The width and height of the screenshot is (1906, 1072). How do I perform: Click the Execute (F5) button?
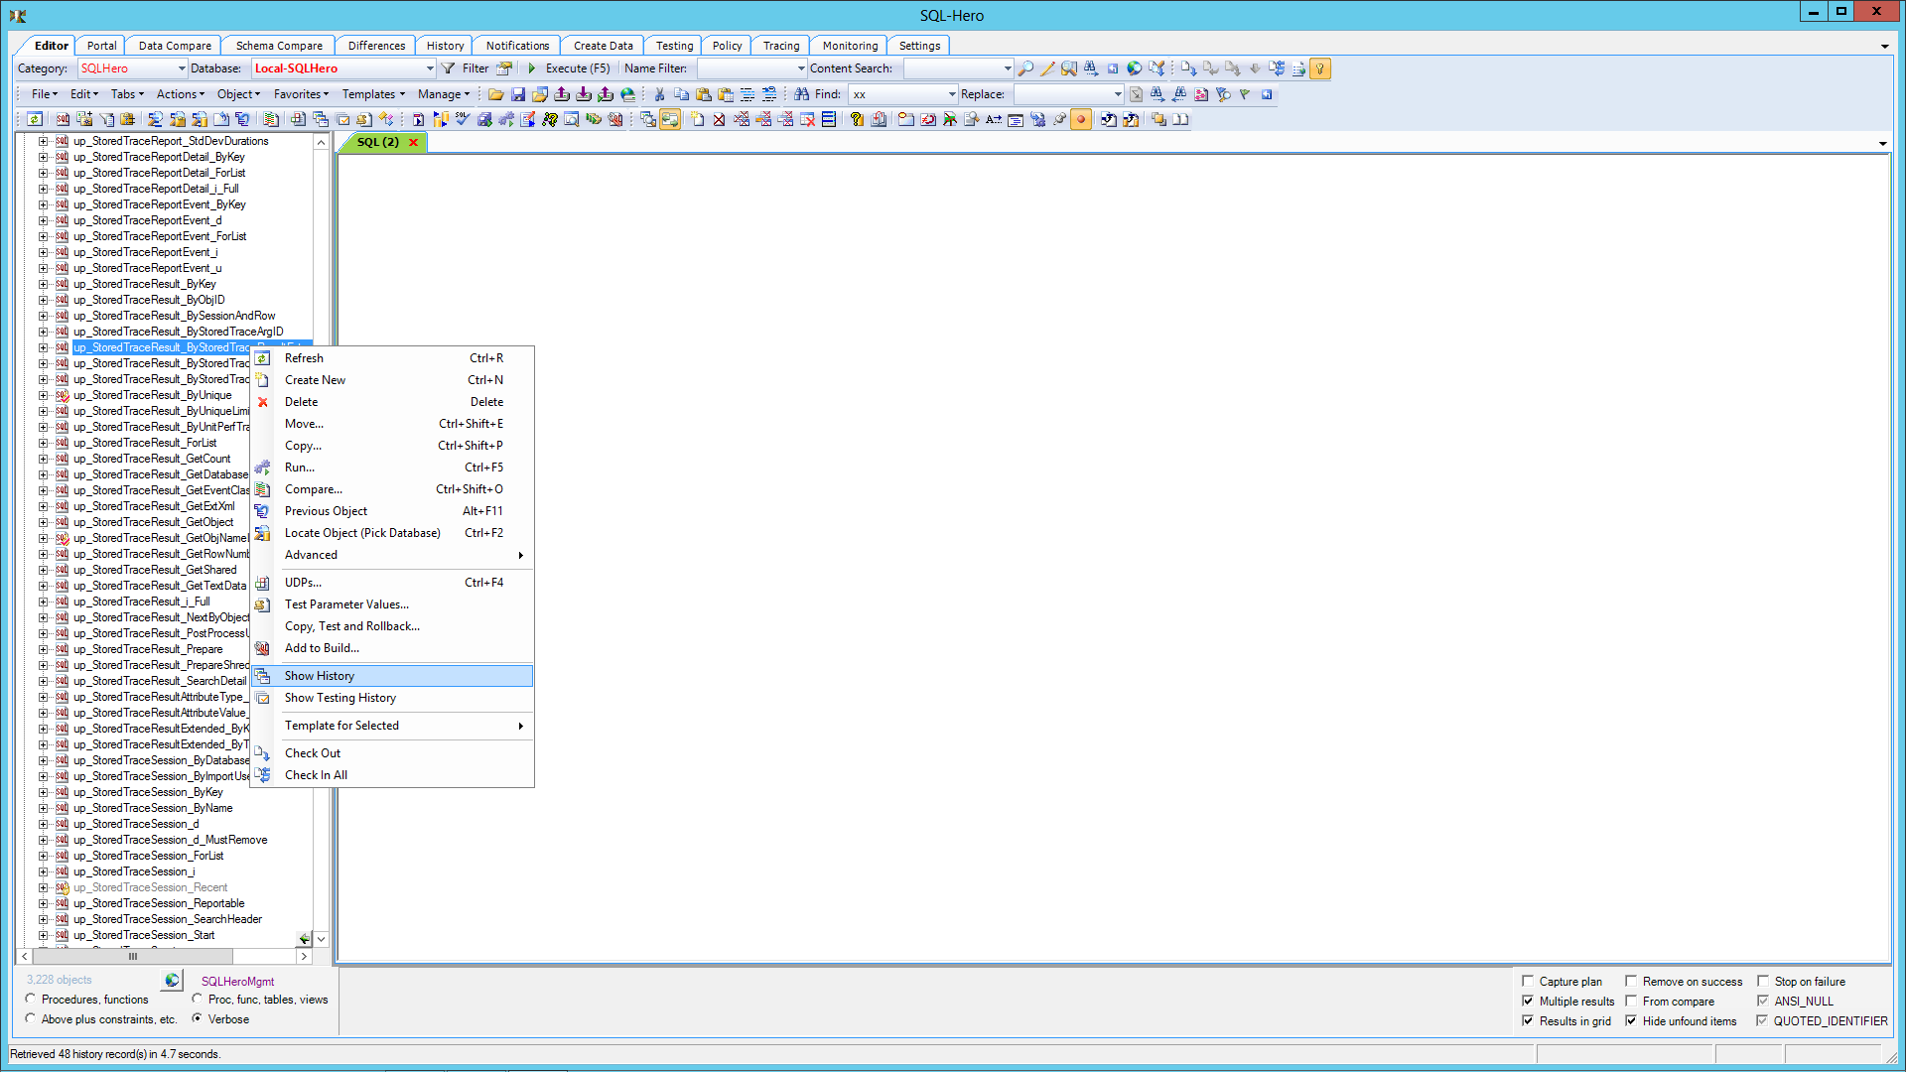568,68
